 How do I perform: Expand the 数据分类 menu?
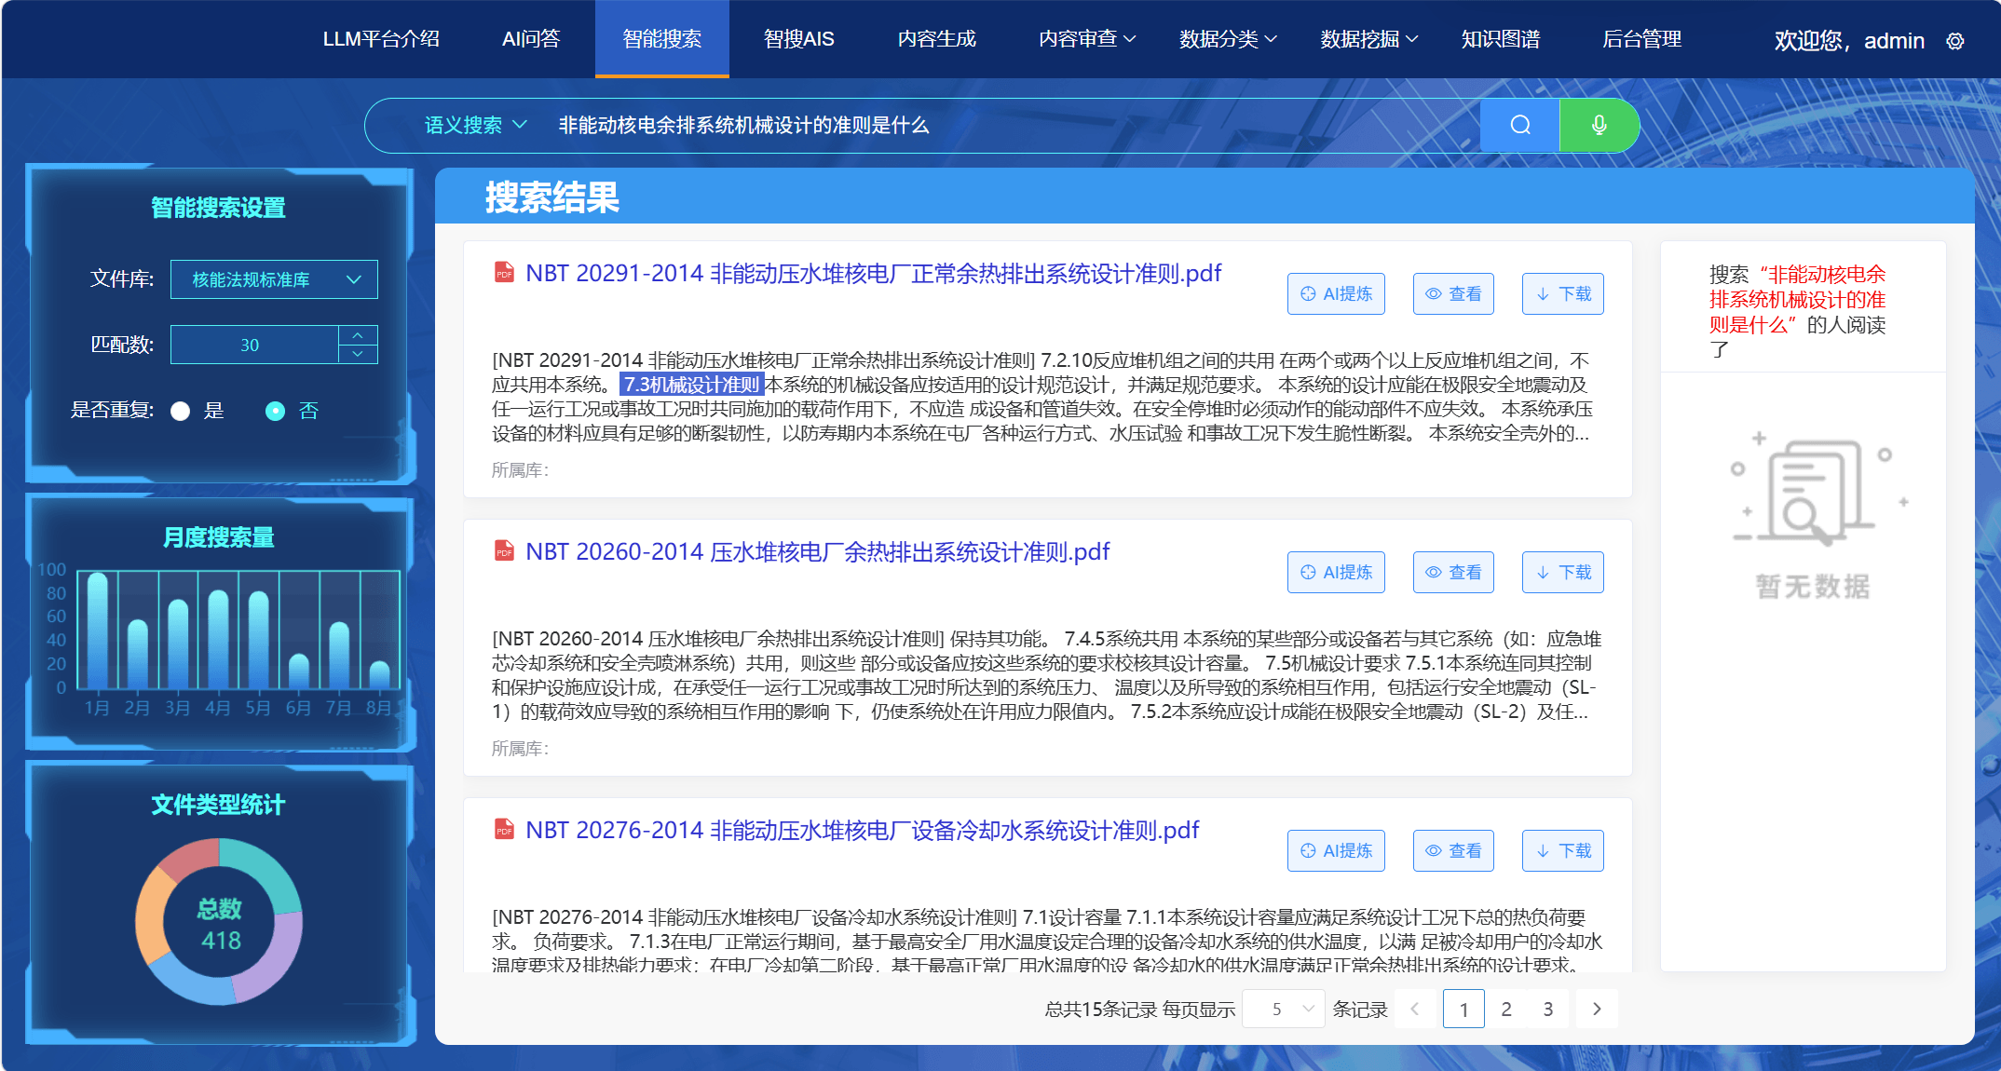pos(1228,39)
